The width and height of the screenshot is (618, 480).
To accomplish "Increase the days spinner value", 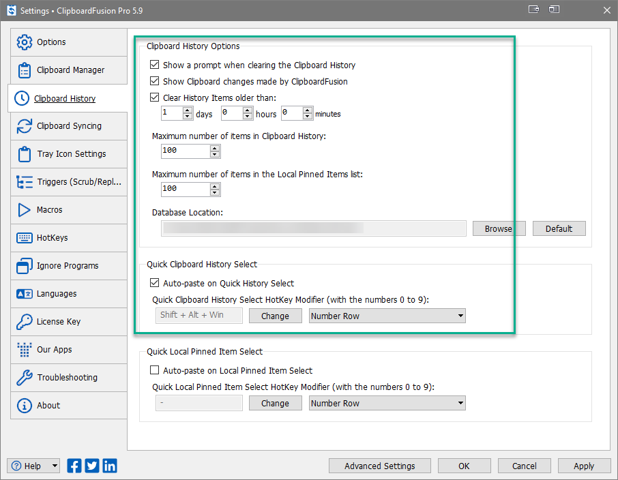I will click(188, 110).
